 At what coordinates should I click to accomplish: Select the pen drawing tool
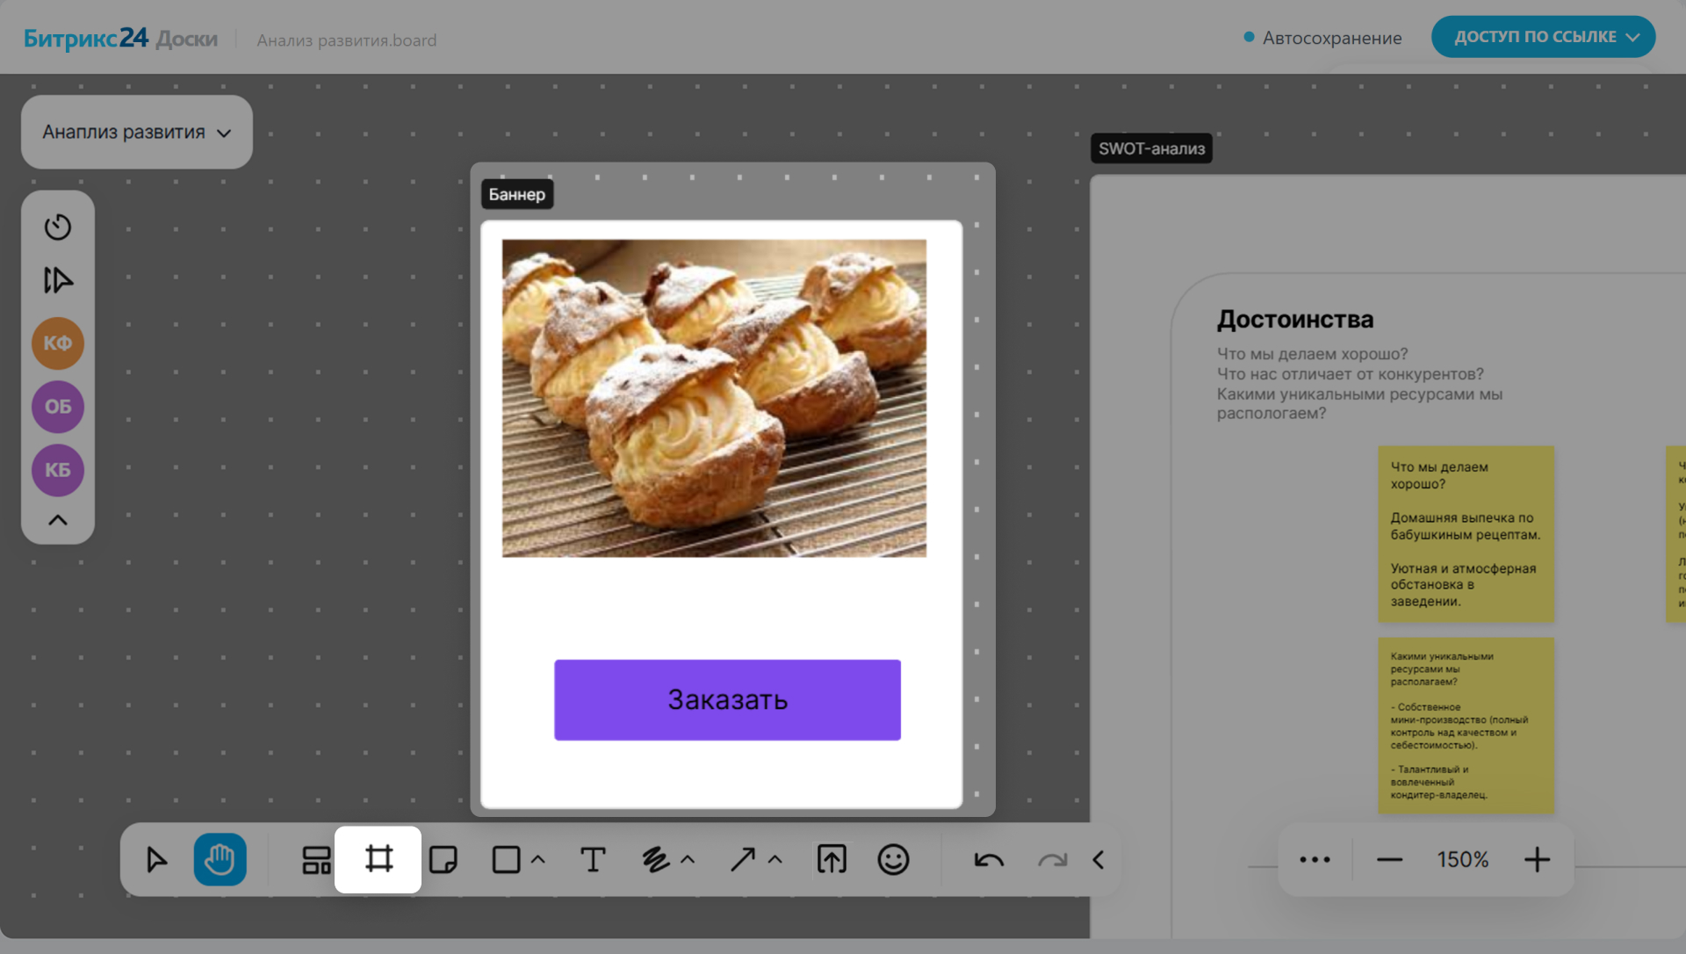655,859
